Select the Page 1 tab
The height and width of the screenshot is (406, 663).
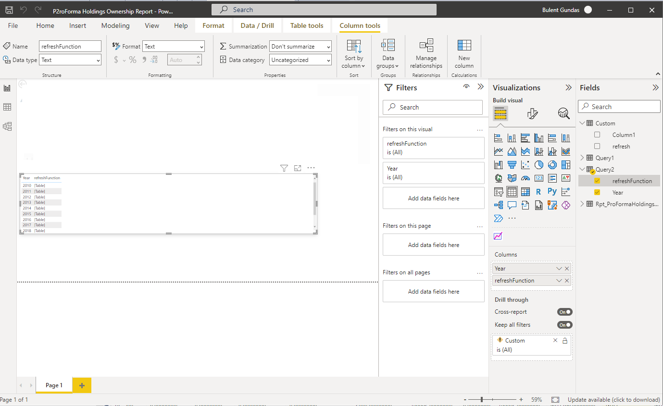(x=54, y=385)
